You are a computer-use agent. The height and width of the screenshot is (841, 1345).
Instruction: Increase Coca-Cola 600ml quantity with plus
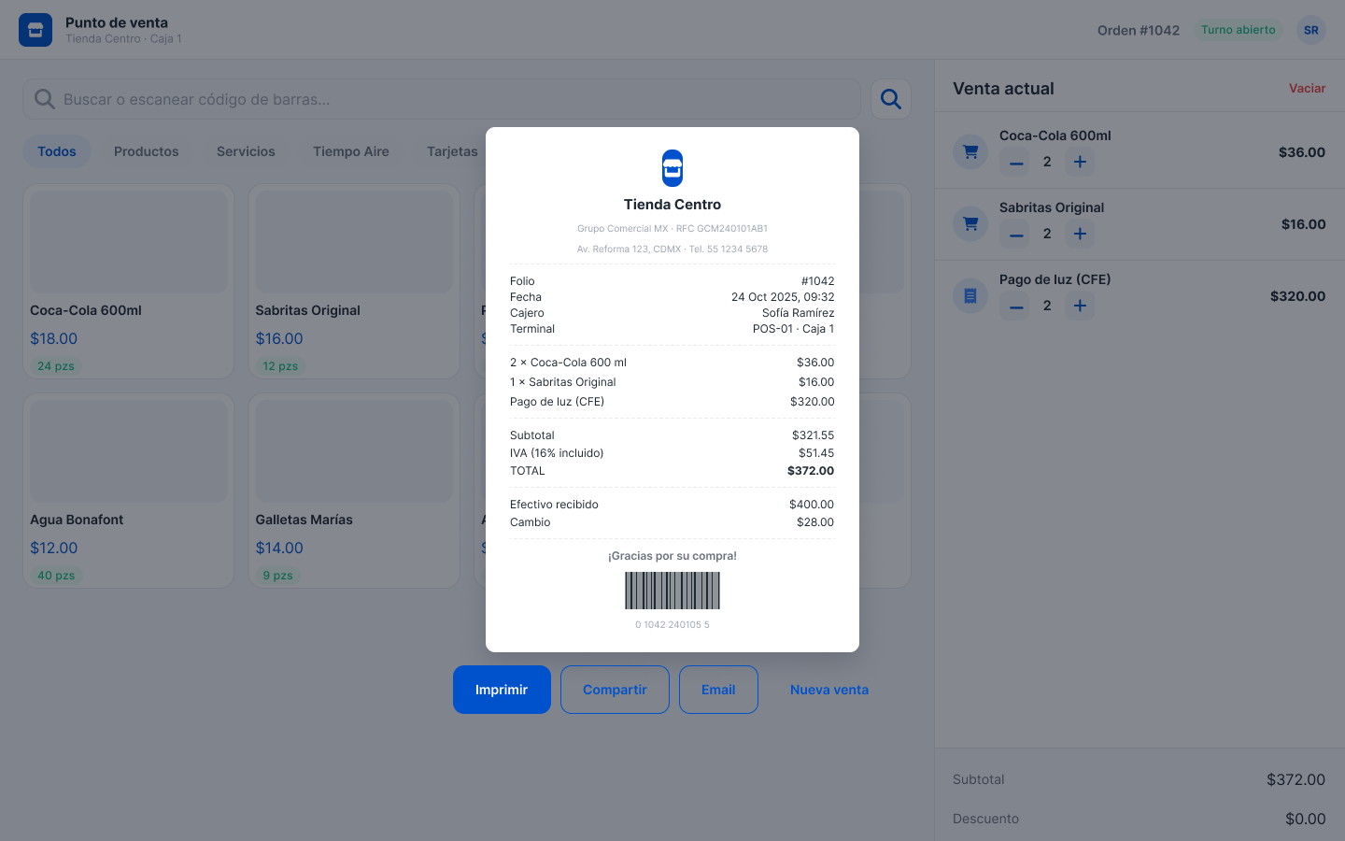tap(1080, 162)
